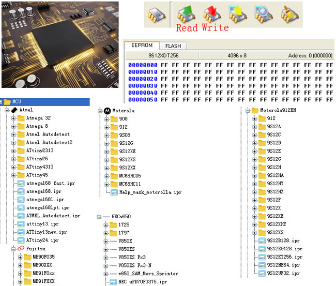
Task: Click the 4096 x 8 size header cell
Action: (237, 56)
